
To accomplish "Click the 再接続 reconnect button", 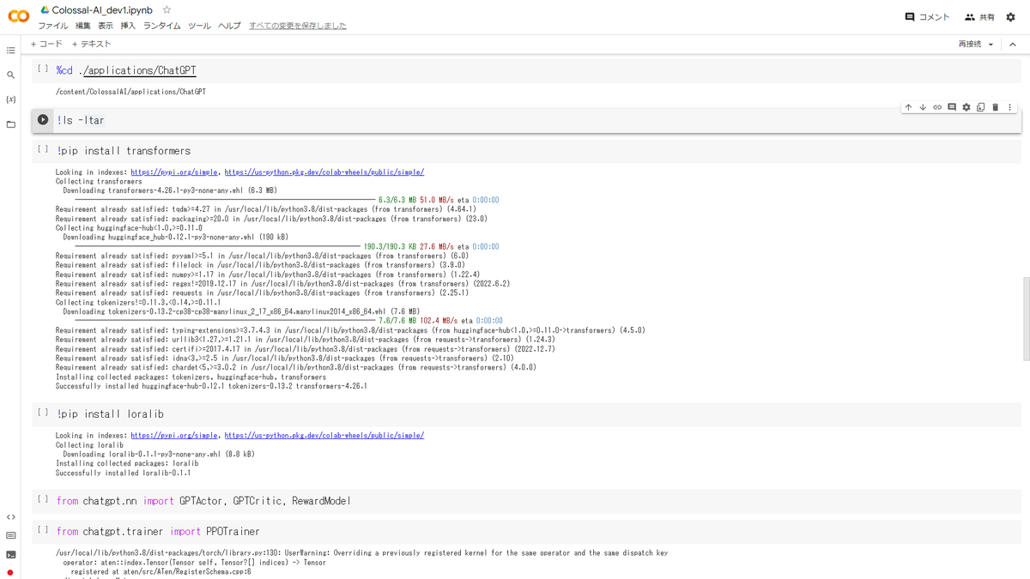I will (970, 44).
